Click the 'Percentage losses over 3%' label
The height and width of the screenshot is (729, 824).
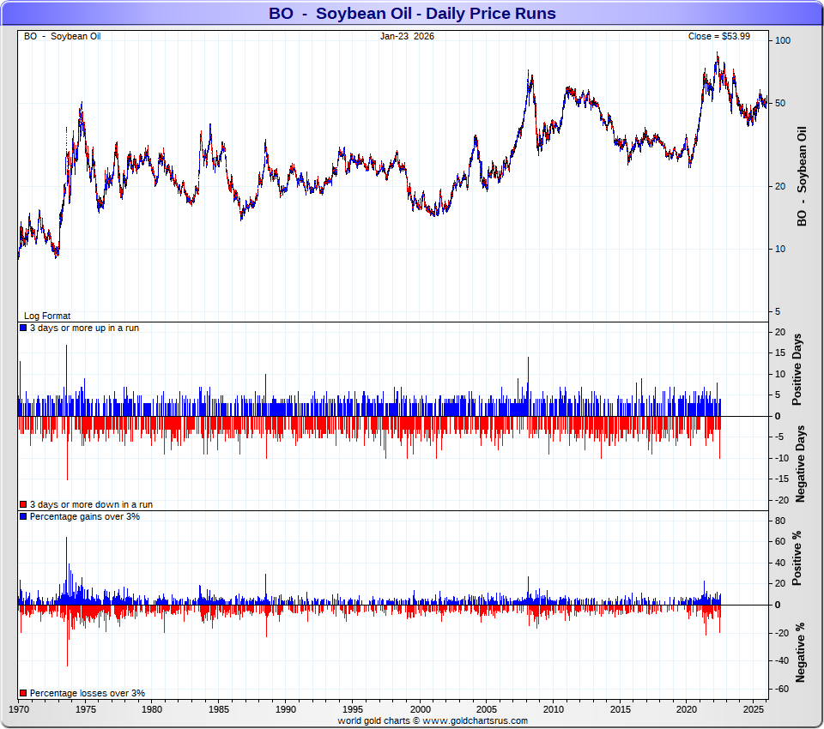(88, 693)
